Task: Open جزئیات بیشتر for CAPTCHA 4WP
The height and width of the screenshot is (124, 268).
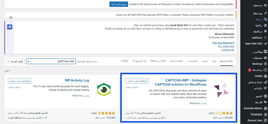Action: (x=132, y=87)
